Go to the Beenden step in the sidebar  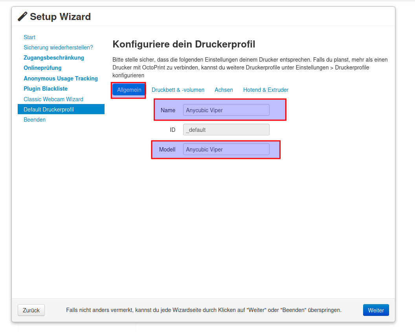tap(35, 120)
